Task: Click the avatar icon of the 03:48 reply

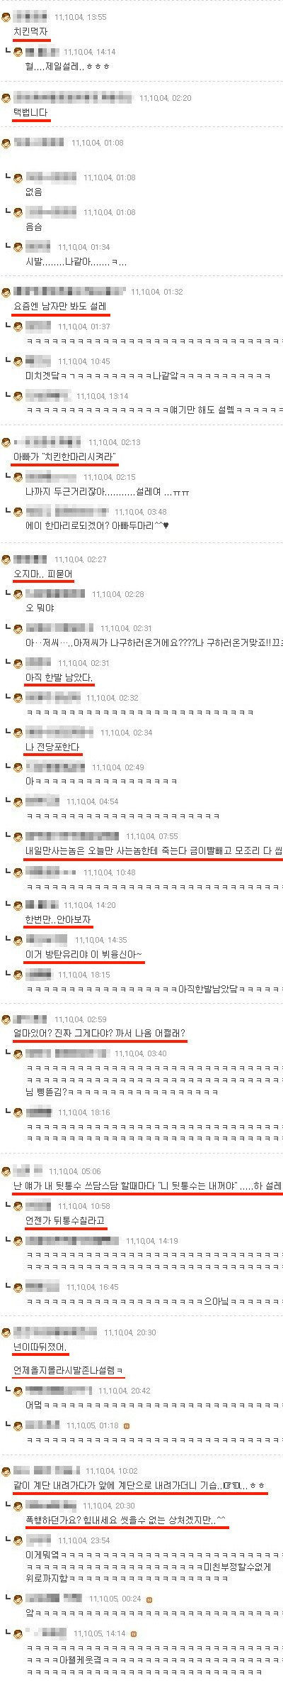Action: 18,512
